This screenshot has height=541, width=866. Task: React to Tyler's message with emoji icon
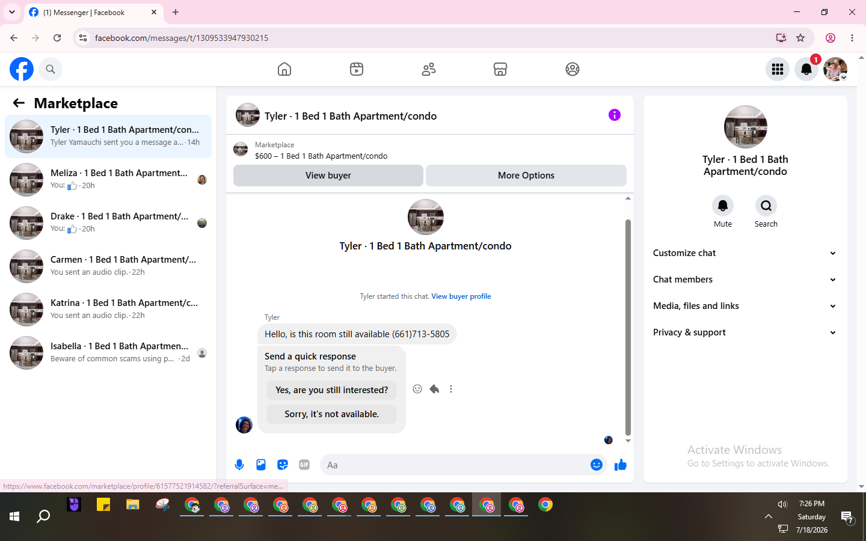[x=417, y=389]
